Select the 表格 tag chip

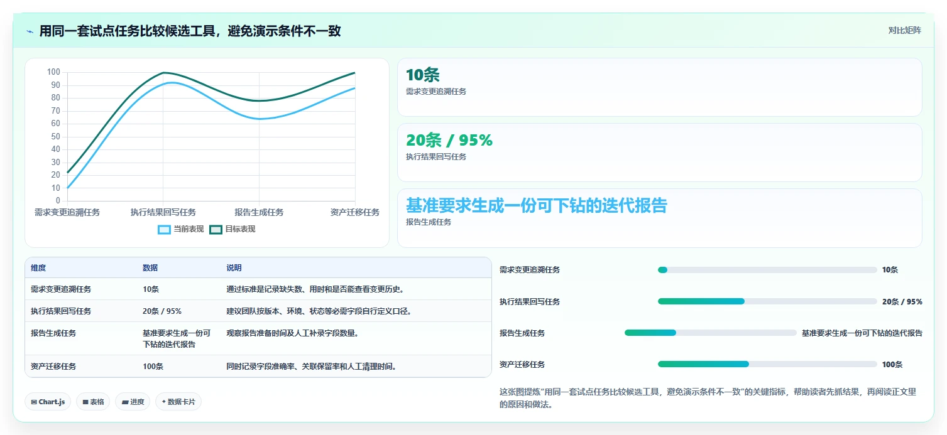(92, 402)
